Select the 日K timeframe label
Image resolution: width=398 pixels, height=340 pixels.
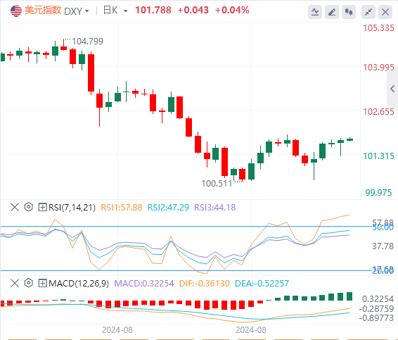110,11
